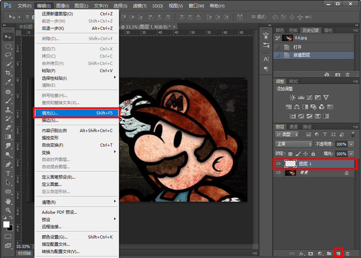
Task: Open the Character panel icon
Action: 266,59
